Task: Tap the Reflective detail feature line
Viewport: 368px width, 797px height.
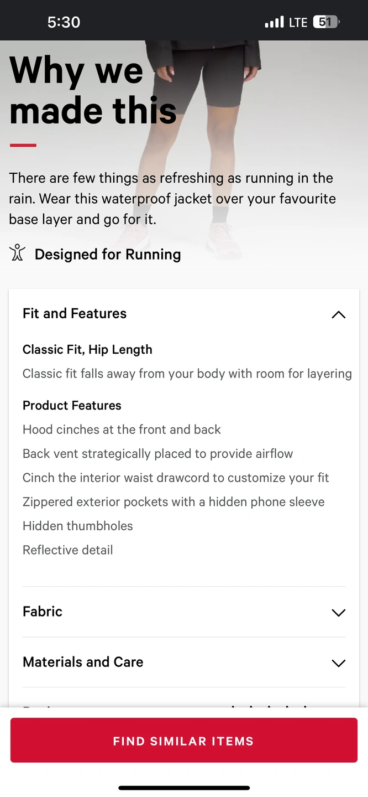Action: click(x=68, y=550)
